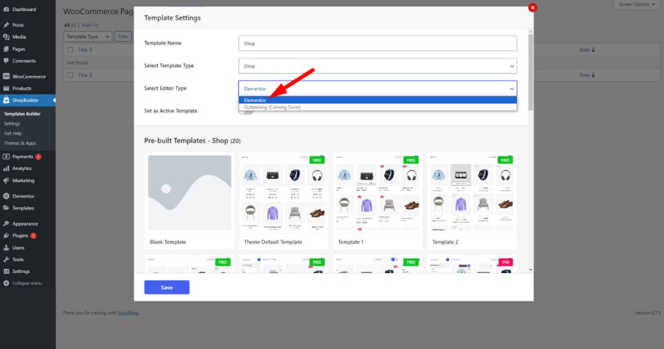This screenshot has width=664, height=349.
Task: Click the Analytics bar chart icon
Action: click(x=6, y=169)
